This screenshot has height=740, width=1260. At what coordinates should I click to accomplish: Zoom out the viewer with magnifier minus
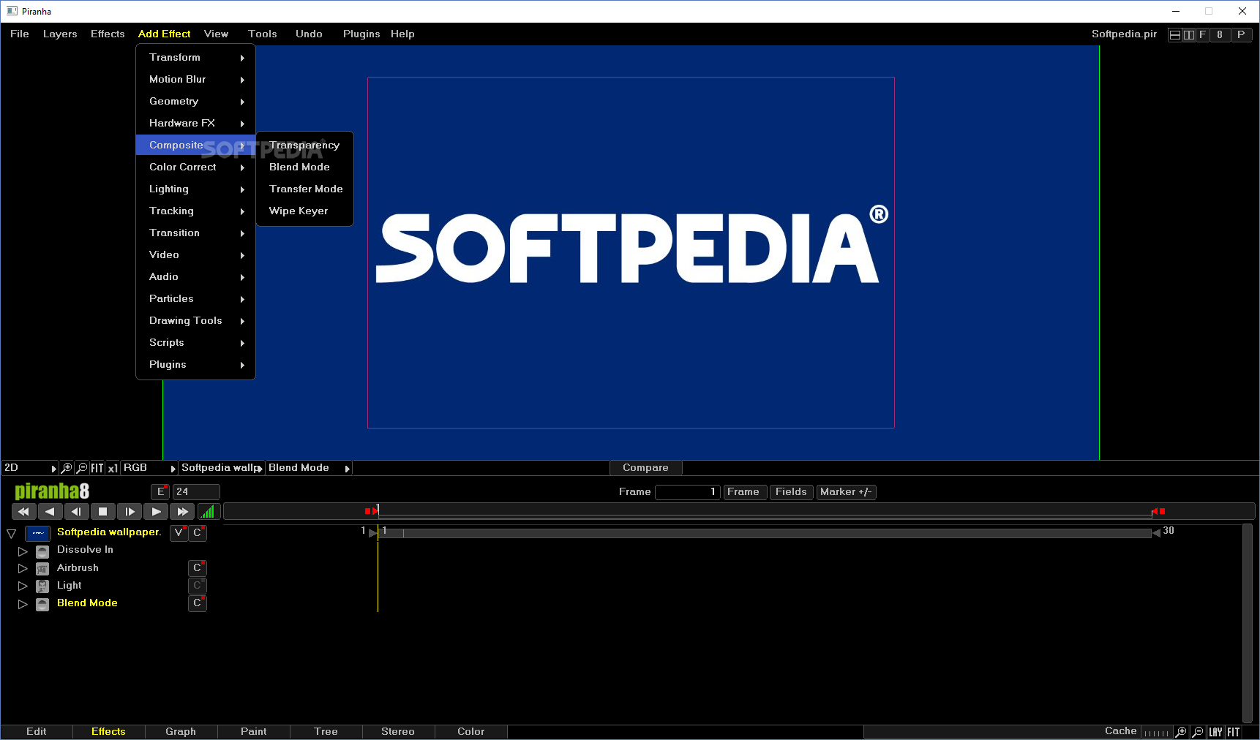[82, 468]
